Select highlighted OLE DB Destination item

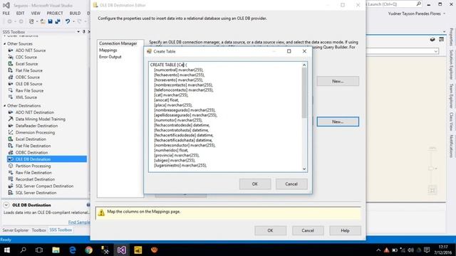(47, 159)
